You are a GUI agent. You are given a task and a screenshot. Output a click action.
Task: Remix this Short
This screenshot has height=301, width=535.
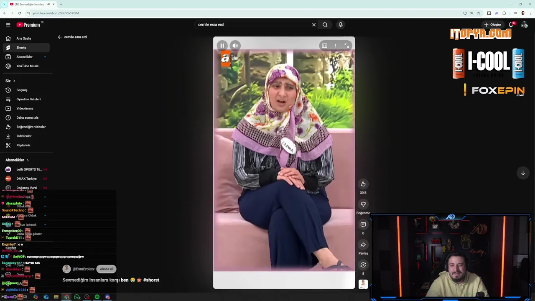363,265
